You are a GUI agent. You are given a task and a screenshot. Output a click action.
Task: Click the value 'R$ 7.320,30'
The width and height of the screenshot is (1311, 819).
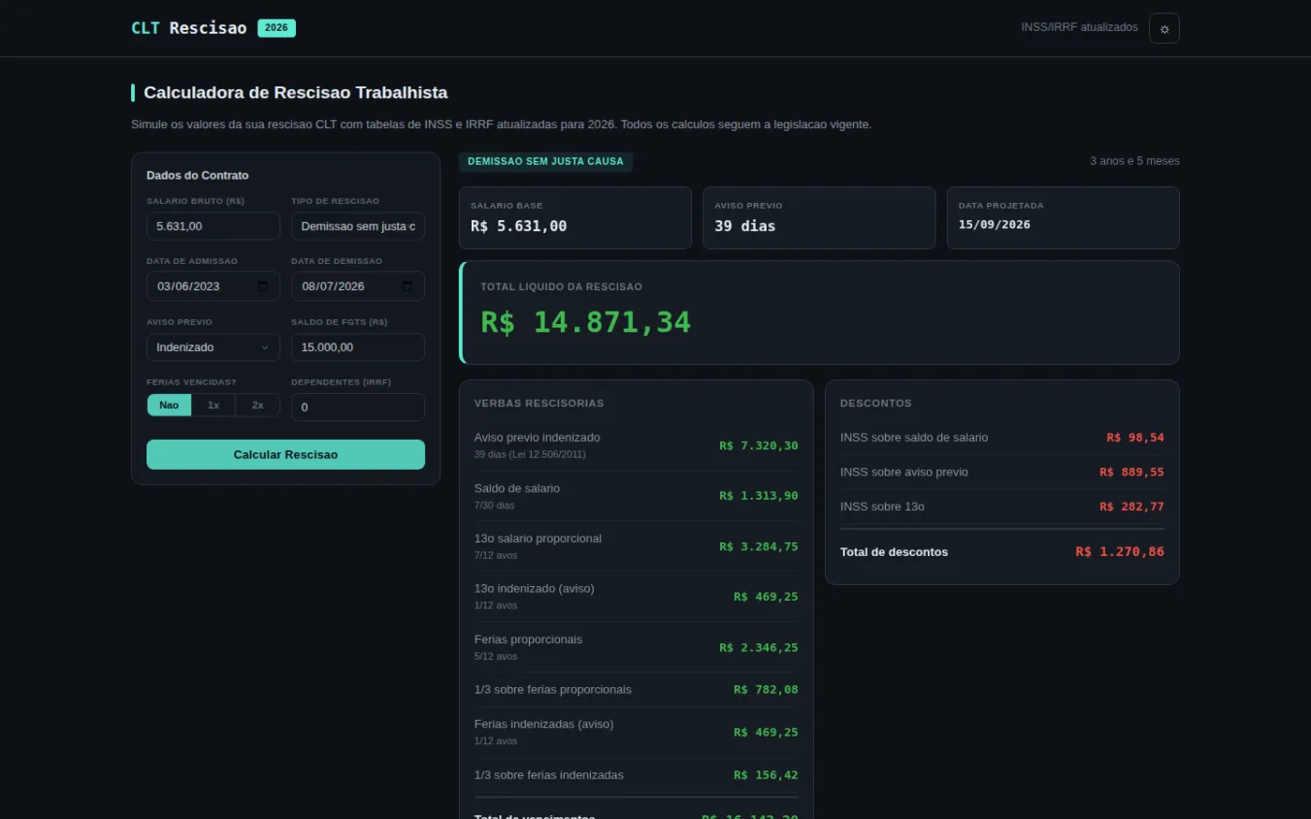coord(759,446)
